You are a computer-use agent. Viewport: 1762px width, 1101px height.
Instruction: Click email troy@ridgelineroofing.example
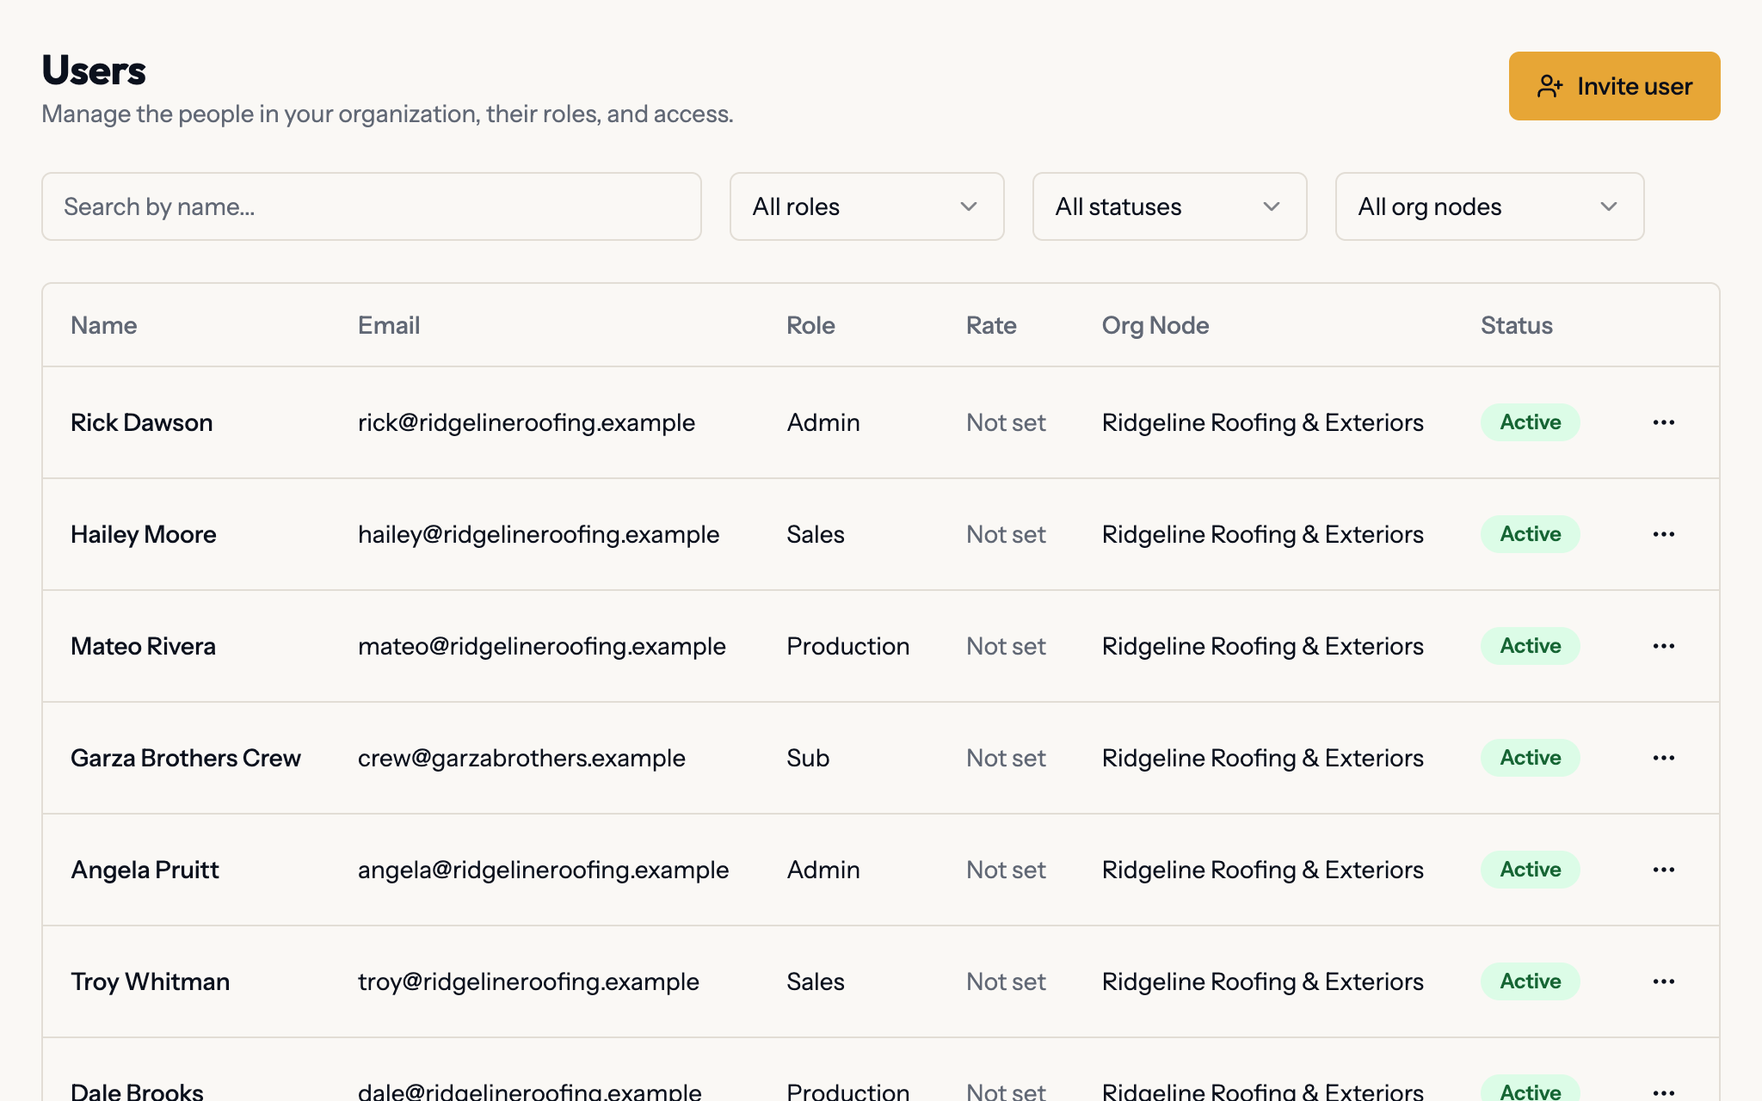[x=528, y=981]
